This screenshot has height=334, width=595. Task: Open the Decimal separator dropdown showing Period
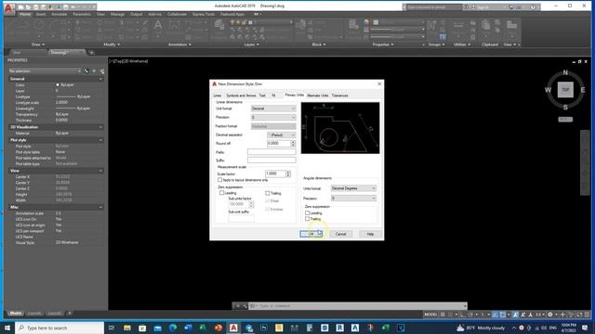(x=281, y=135)
